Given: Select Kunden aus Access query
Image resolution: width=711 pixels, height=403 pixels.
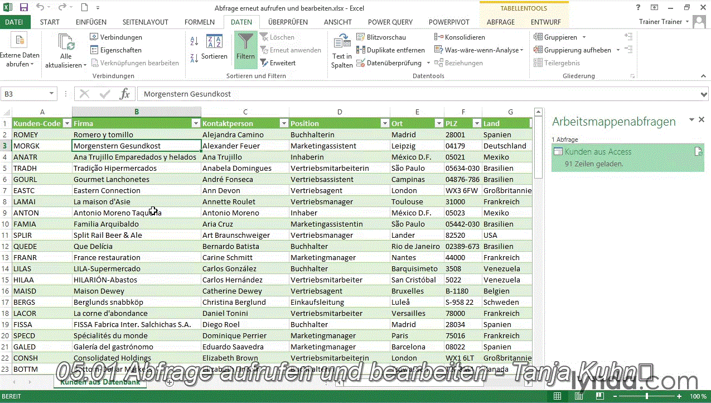Looking at the screenshot, I should click(628, 157).
